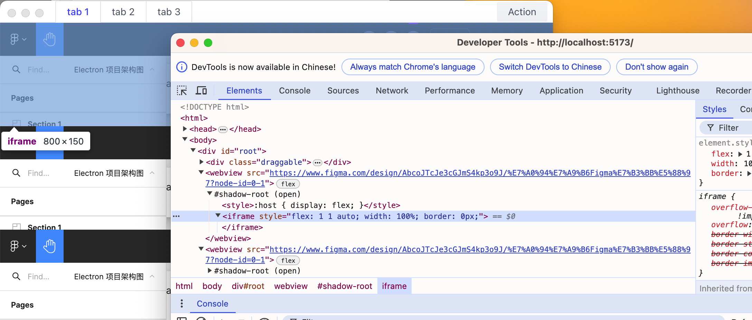This screenshot has width=752, height=320.
Task: Open second webview figma.com src link
Action: click(x=480, y=250)
